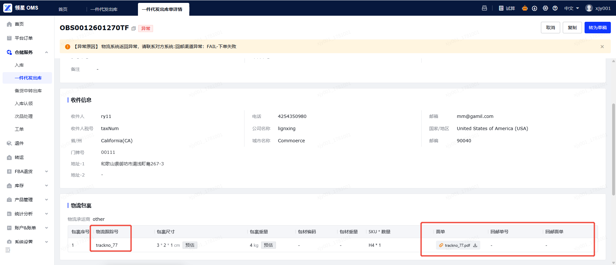Image resolution: width=616 pixels, height=265 pixels.
Task: Collapse the 仓储服务 menu chevron
Action: pos(47,52)
